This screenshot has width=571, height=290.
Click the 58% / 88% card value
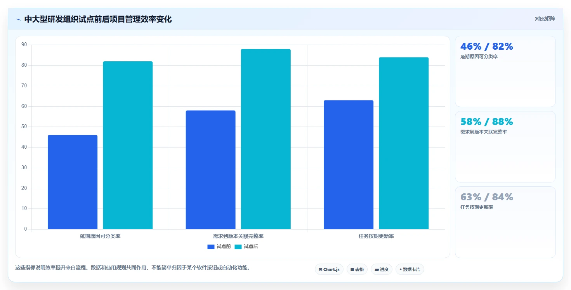click(487, 122)
